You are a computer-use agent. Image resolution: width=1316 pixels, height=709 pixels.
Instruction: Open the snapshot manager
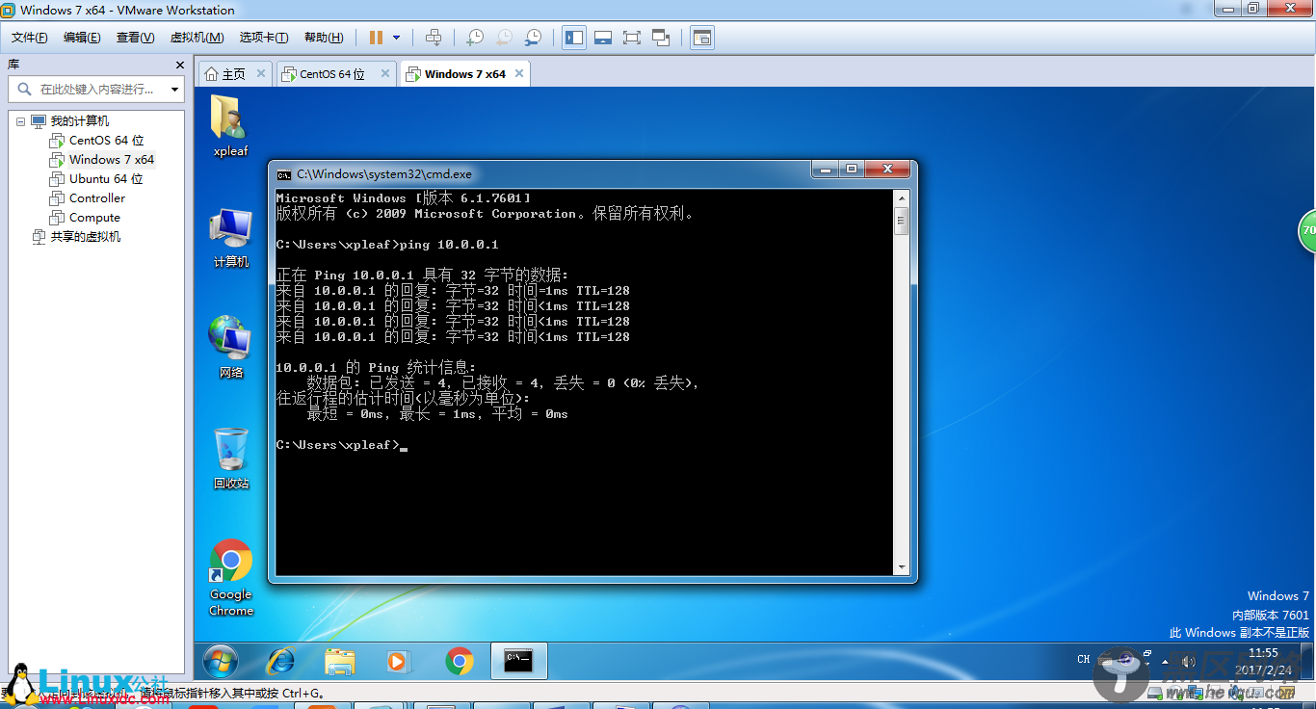coord(533,38)
